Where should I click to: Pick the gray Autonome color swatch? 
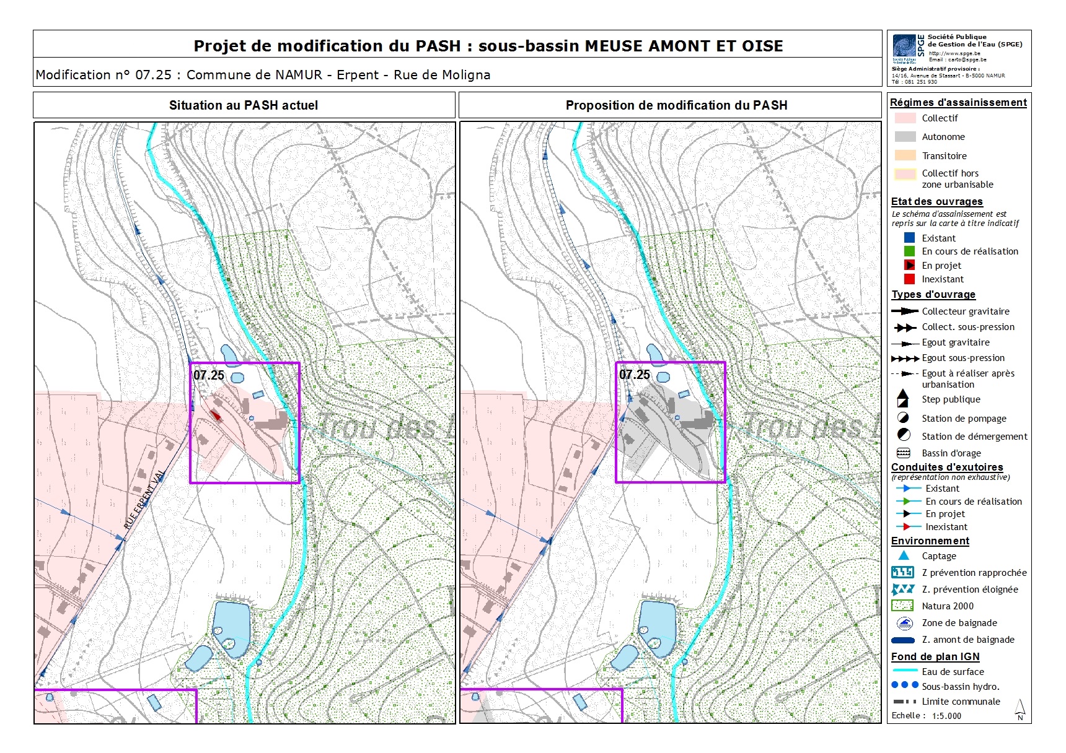point(905,137)
